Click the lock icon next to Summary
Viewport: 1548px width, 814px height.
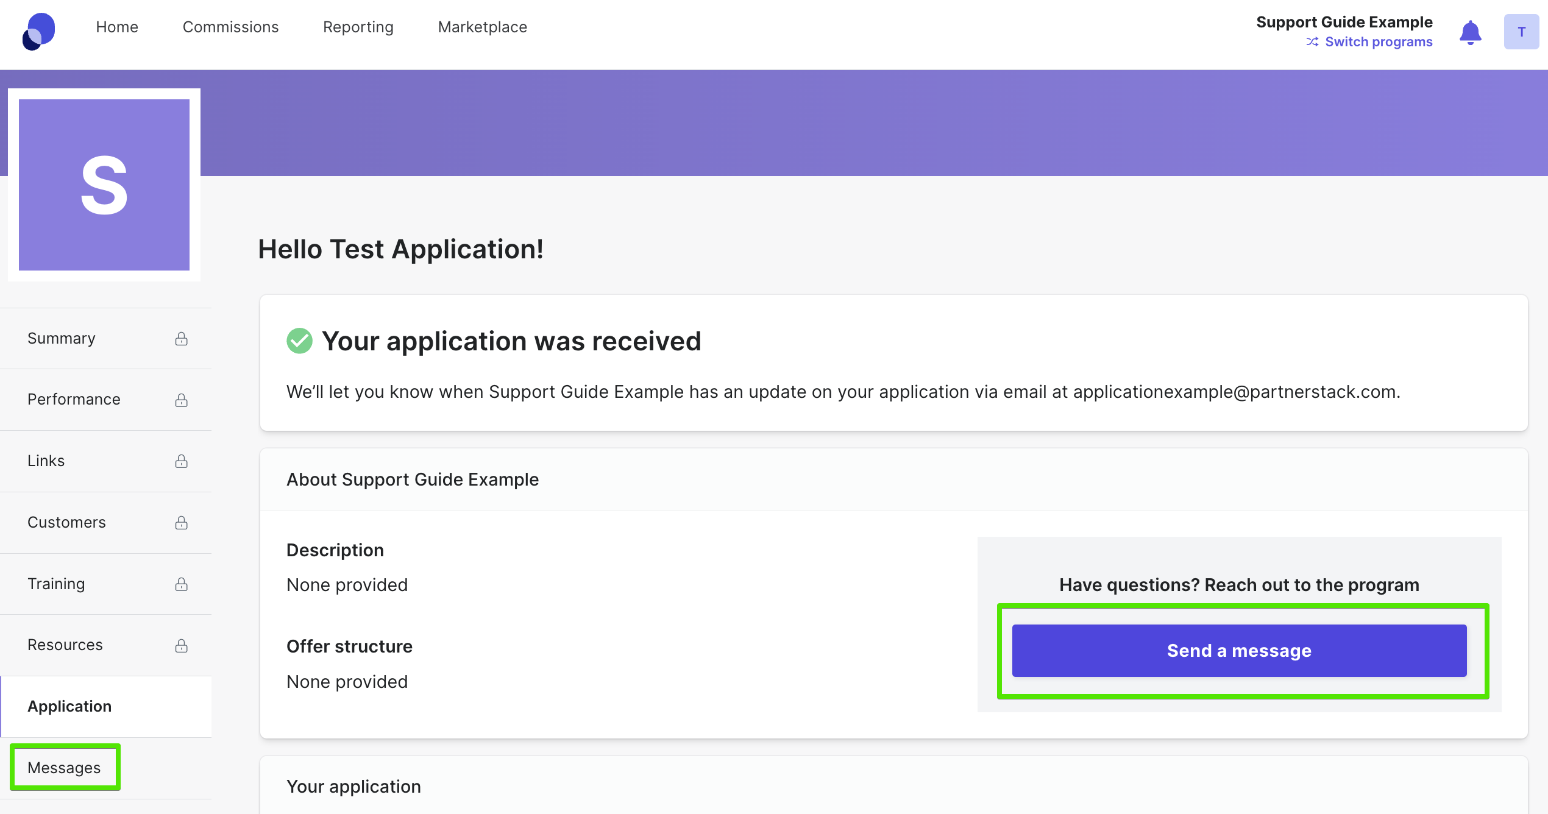tap(181, 339)
